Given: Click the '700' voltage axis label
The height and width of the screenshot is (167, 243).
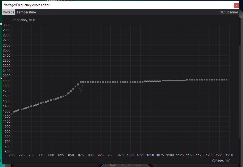Looking at the screenshot, I should pyautogui.click(x=12, y=155).
